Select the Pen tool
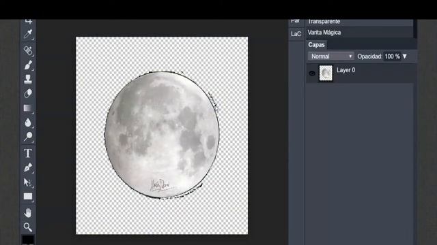This screenshot has height=245, width=437. click(28, 168)
